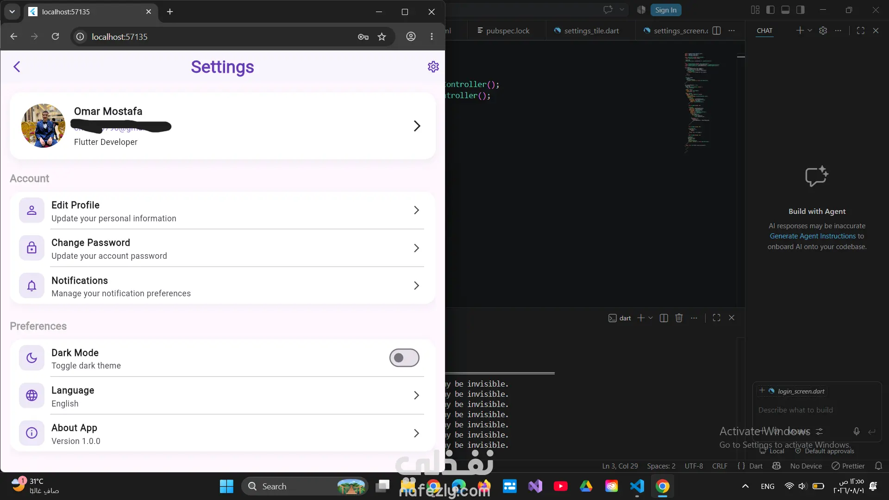Click the Dark Mode moon icon
This screenshot has width=889, height=500.
[31, 358]
